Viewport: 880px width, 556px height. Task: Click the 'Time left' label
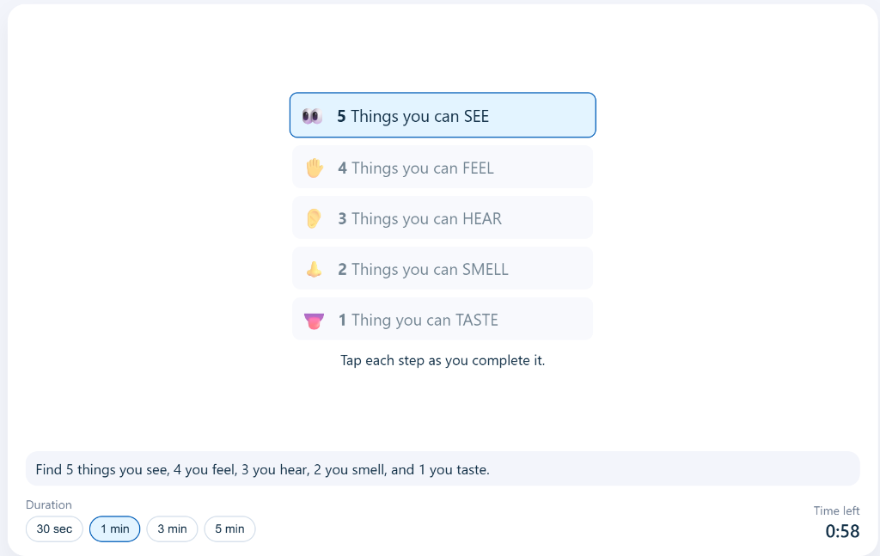point(836,511)
